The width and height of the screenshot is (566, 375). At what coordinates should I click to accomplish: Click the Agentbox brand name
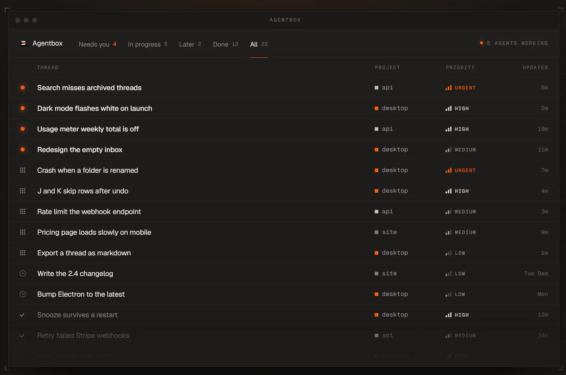(48, 43)
